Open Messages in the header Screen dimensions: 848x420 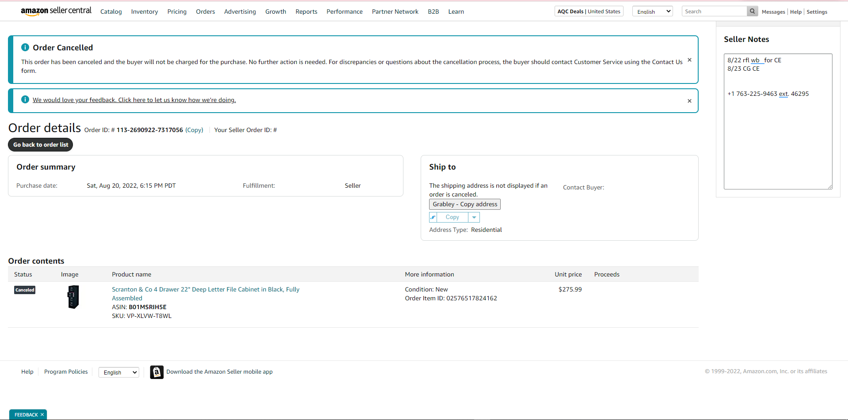773,12
